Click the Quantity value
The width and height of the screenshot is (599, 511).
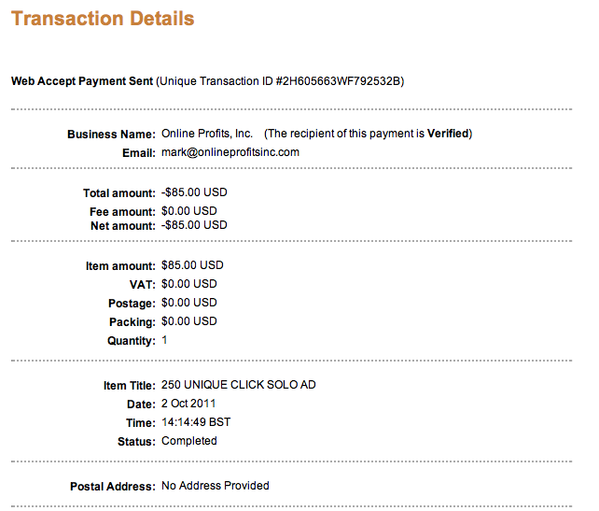tap(165, 341)
